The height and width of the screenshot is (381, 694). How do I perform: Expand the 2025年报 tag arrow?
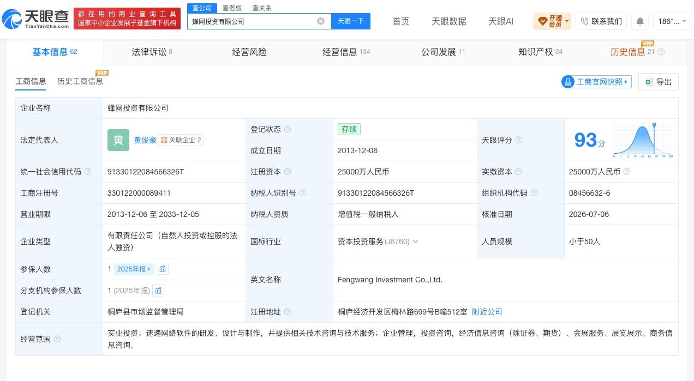pos(149,269)
